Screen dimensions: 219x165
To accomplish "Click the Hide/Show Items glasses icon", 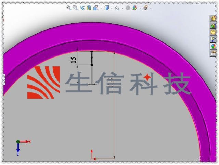I will pos(117,8).
